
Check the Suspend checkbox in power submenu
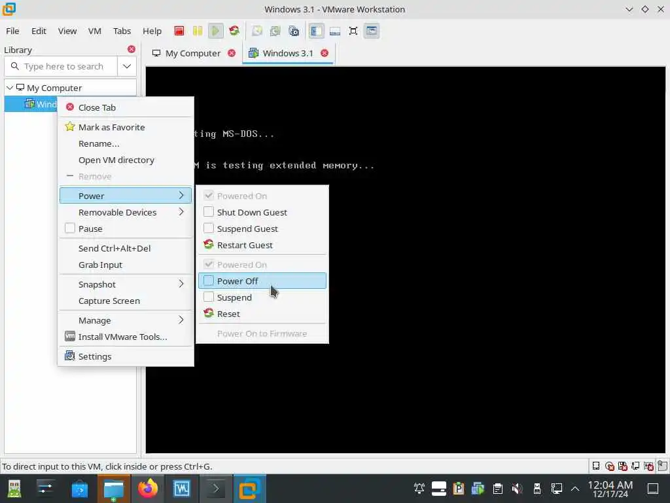pos(209,297)
